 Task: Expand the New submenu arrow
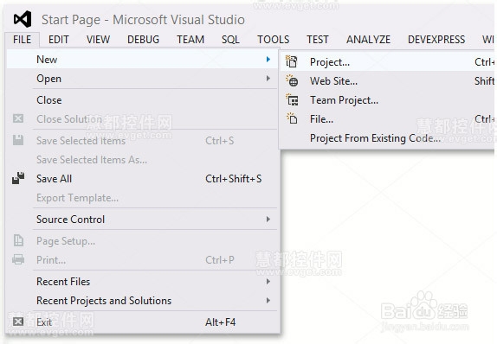268,59
